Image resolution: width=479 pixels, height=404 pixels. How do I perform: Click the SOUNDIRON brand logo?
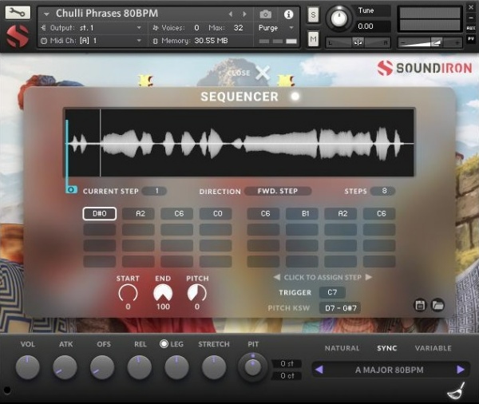425,68
